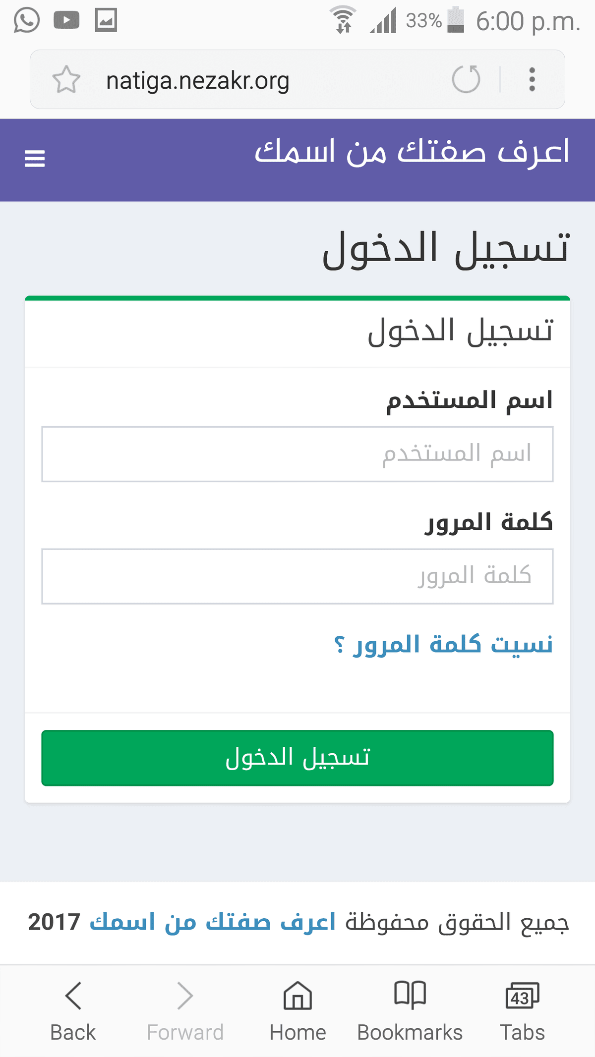Tap the Wi-Fi status icon
595x1057 pixels.
tap(343, 20)
